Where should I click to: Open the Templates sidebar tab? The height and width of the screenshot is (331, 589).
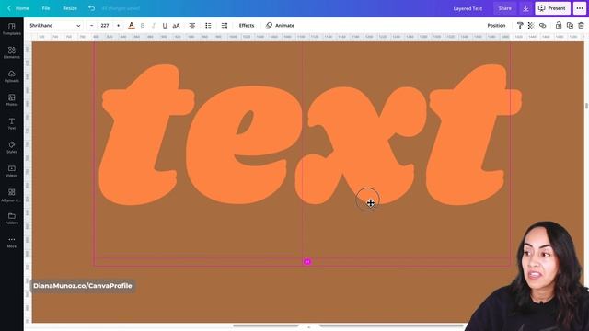point(12,29)
